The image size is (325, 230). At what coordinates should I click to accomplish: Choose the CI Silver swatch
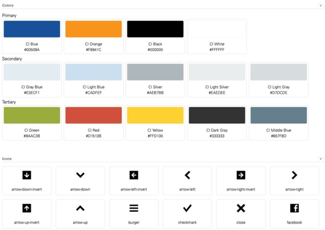click(155, 72)
